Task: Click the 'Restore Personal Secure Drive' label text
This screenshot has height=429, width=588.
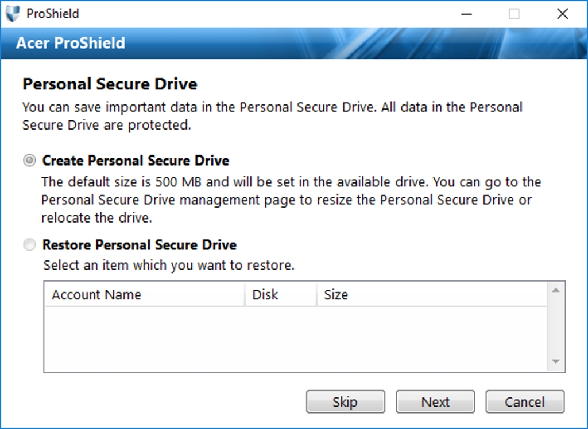Action: (140, 245)
